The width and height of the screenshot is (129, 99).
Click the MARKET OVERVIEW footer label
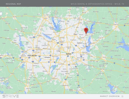(x=110, y=96)
